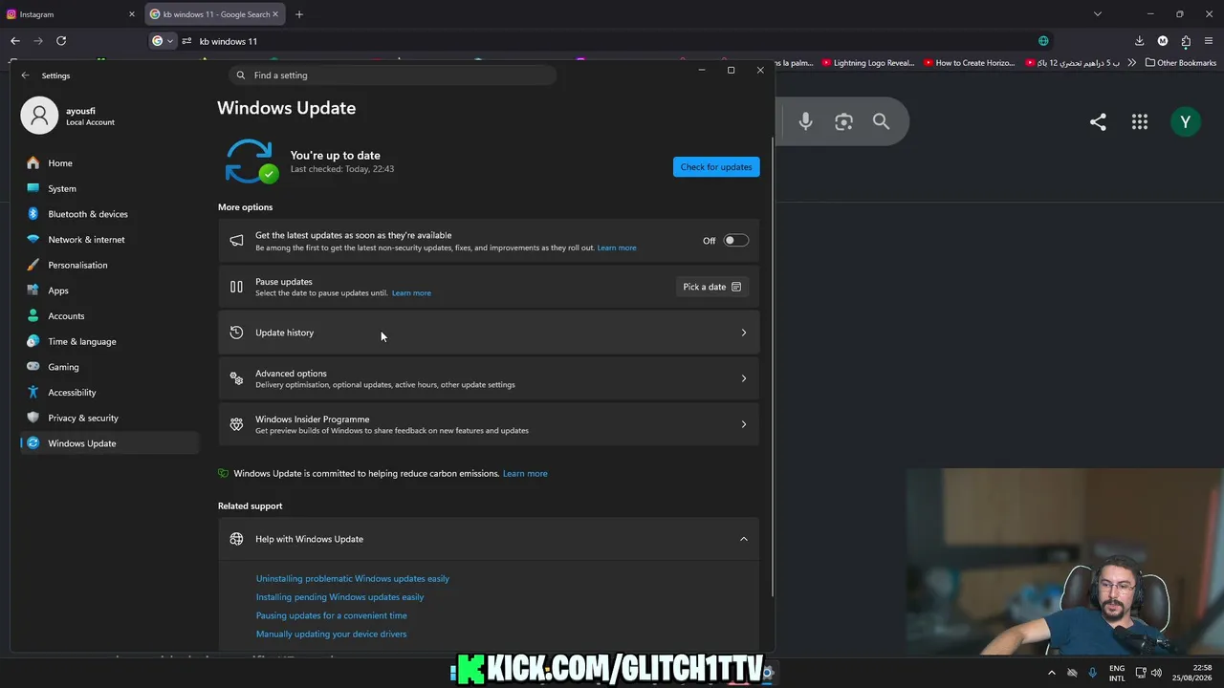
Task: Click the share icon on Google page
Action: click(1098, 121)
